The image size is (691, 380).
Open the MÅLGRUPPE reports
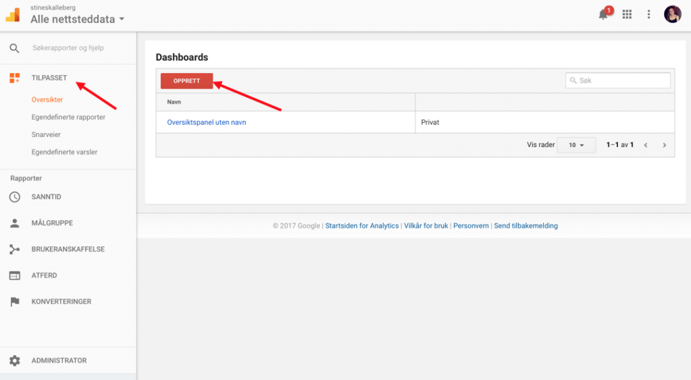coord(52,223)
